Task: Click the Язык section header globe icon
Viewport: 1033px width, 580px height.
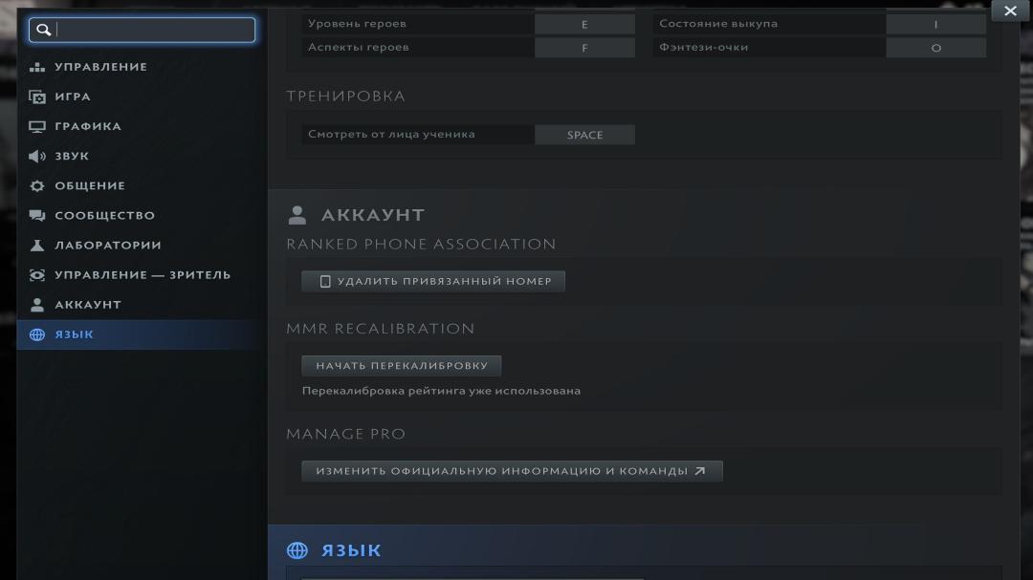Action: coord(297,550)
